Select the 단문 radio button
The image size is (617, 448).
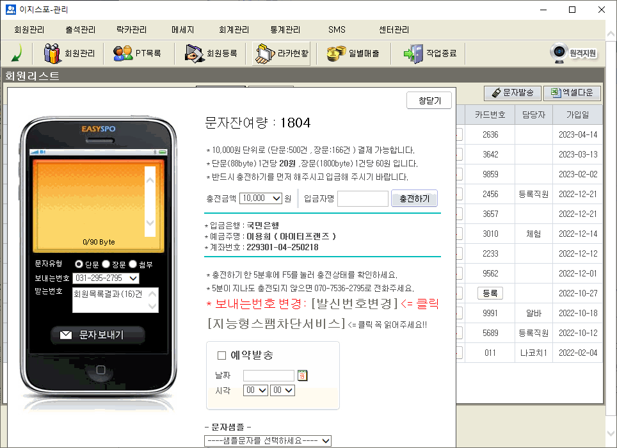pos(79,264)
